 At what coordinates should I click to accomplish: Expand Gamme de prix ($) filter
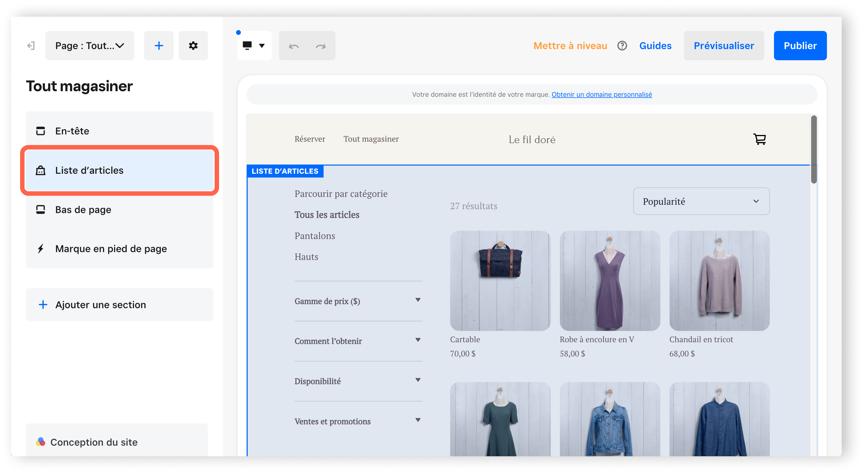(358, 301)
